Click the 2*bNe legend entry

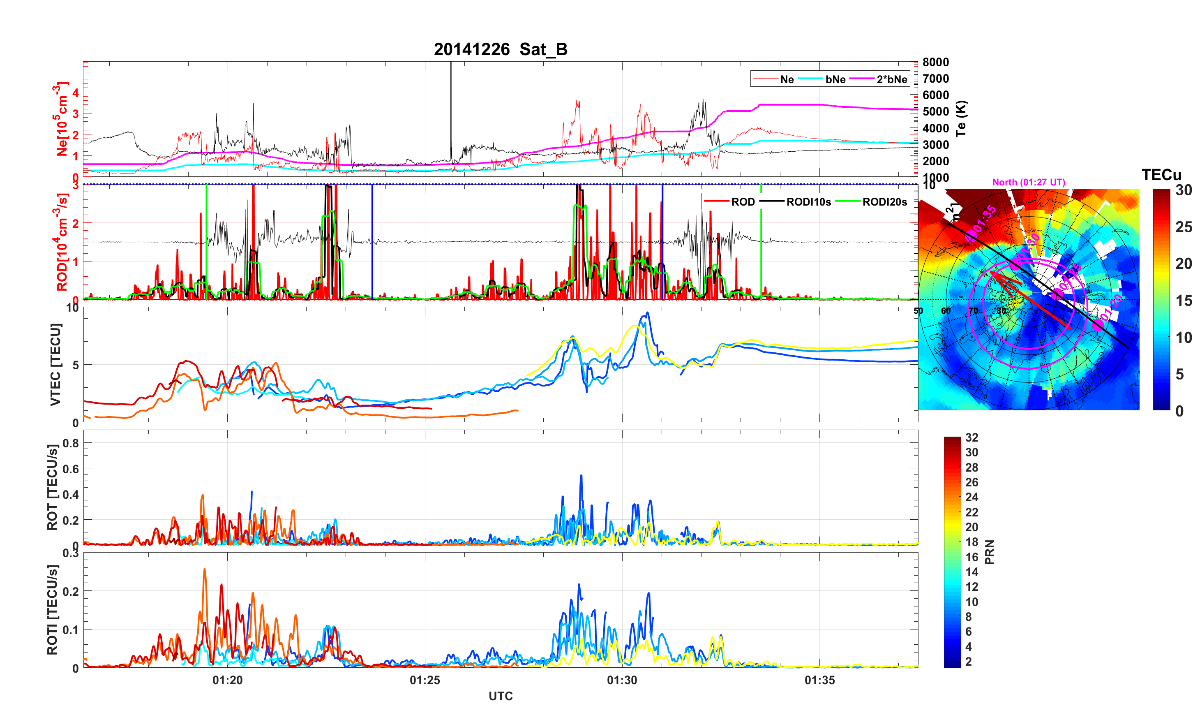click(891, 79)
